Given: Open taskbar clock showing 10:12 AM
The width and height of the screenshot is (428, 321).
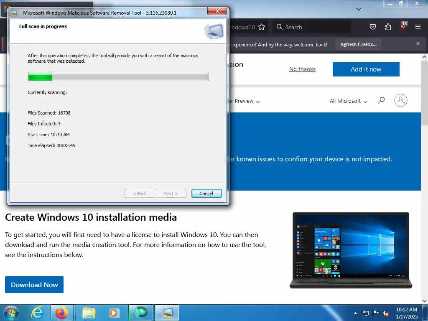Looking at the screenshot, I should [x=406, y=313].
